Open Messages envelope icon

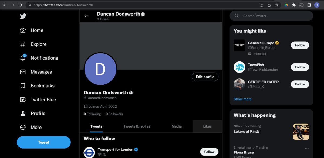(23, 72)
